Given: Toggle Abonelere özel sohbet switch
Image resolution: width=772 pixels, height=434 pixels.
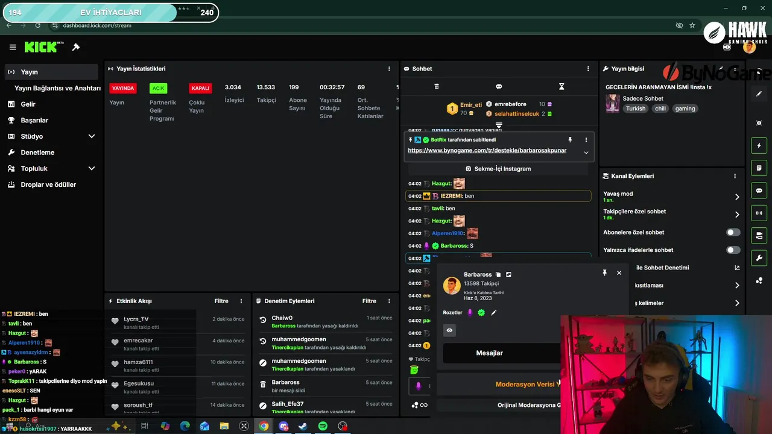Looking at the screenshot, I should [x=733, y=232].
